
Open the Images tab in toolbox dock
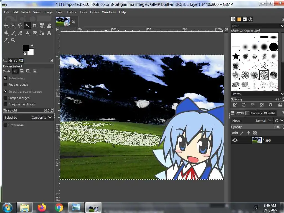click(x=21, y=60)
